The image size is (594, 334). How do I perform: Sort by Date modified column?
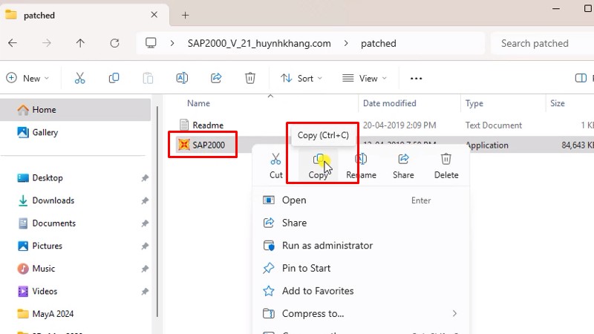(389, 103)
